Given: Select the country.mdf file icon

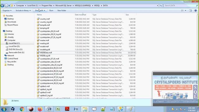Looking at the screenshot, I should click(38, 19).
